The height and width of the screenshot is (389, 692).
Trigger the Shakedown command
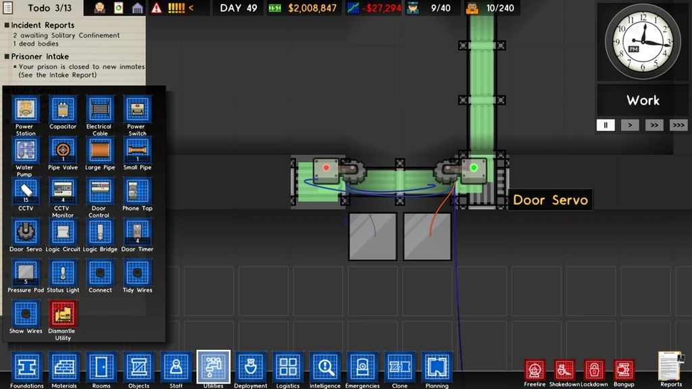click(564, 370)
